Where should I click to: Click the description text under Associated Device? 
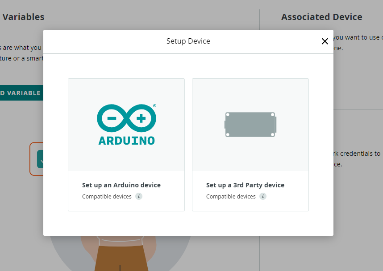click(357, 38)
